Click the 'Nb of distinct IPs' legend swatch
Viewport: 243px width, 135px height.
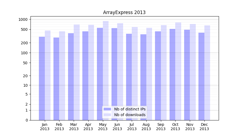click(107, 109)
